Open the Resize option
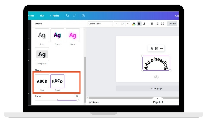 54,16
